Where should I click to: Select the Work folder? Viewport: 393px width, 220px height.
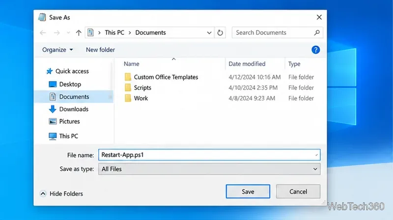pyautogui.click(x=141, y=98)
